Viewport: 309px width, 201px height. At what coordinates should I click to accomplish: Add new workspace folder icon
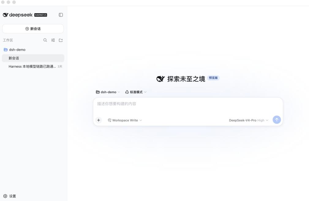click(61, 40)
